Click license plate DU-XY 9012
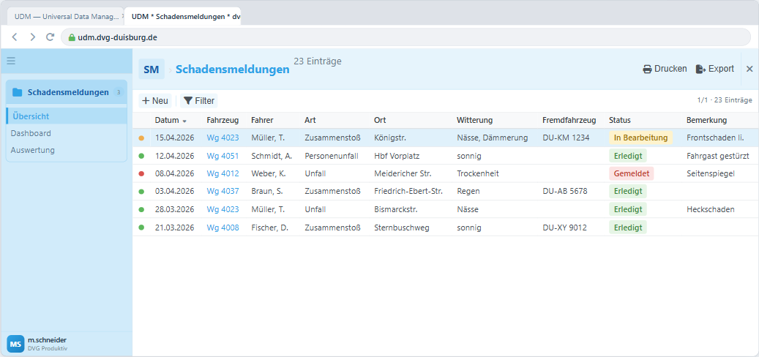The width and height of the screenshot is (759, 357). 565,228
